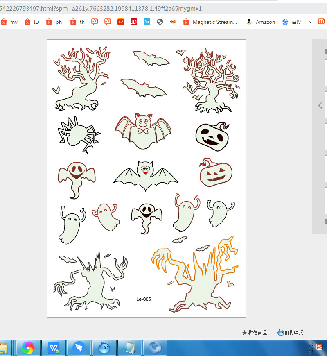The image size is (327, 356).
Task: Click 和我联系 to contact the seller
Action: tap(291, 333)
